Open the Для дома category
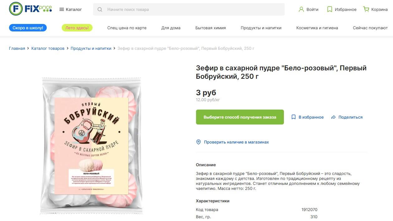 pos(171,28)
